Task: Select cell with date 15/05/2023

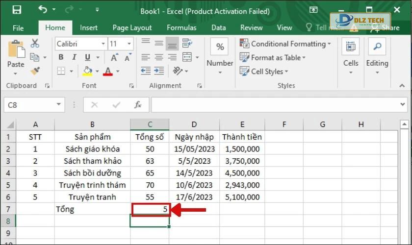Action: (x=194, y=149)
